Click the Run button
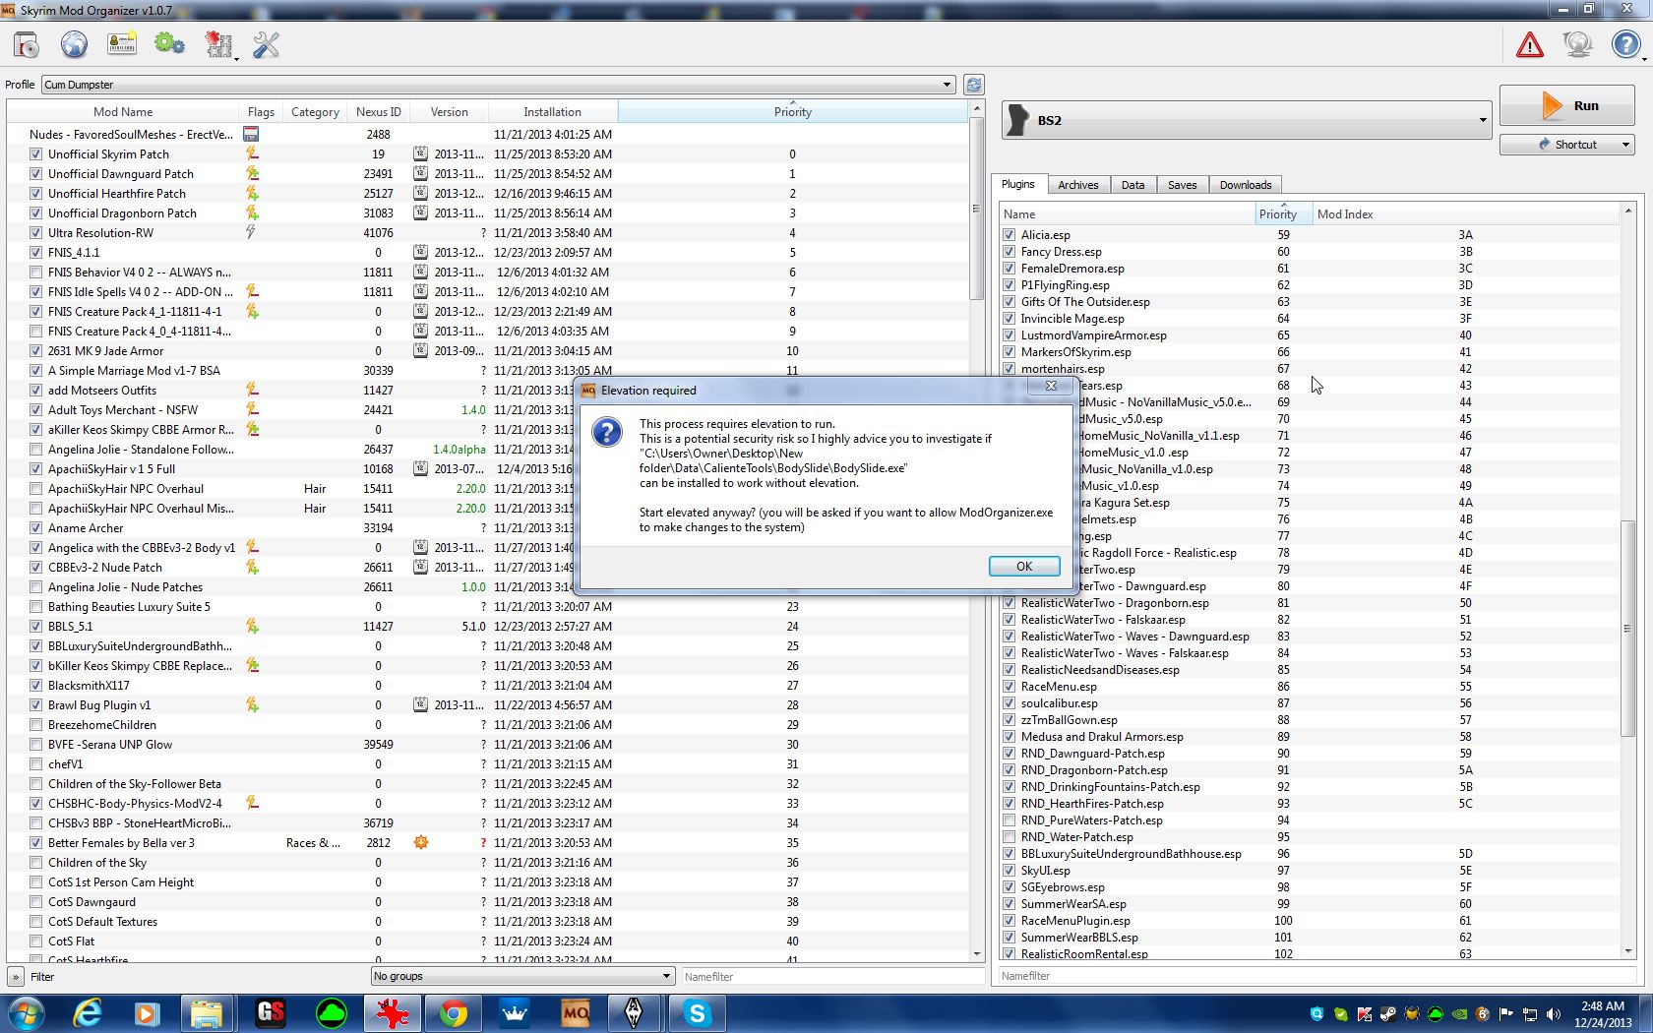 [1567, 106]
